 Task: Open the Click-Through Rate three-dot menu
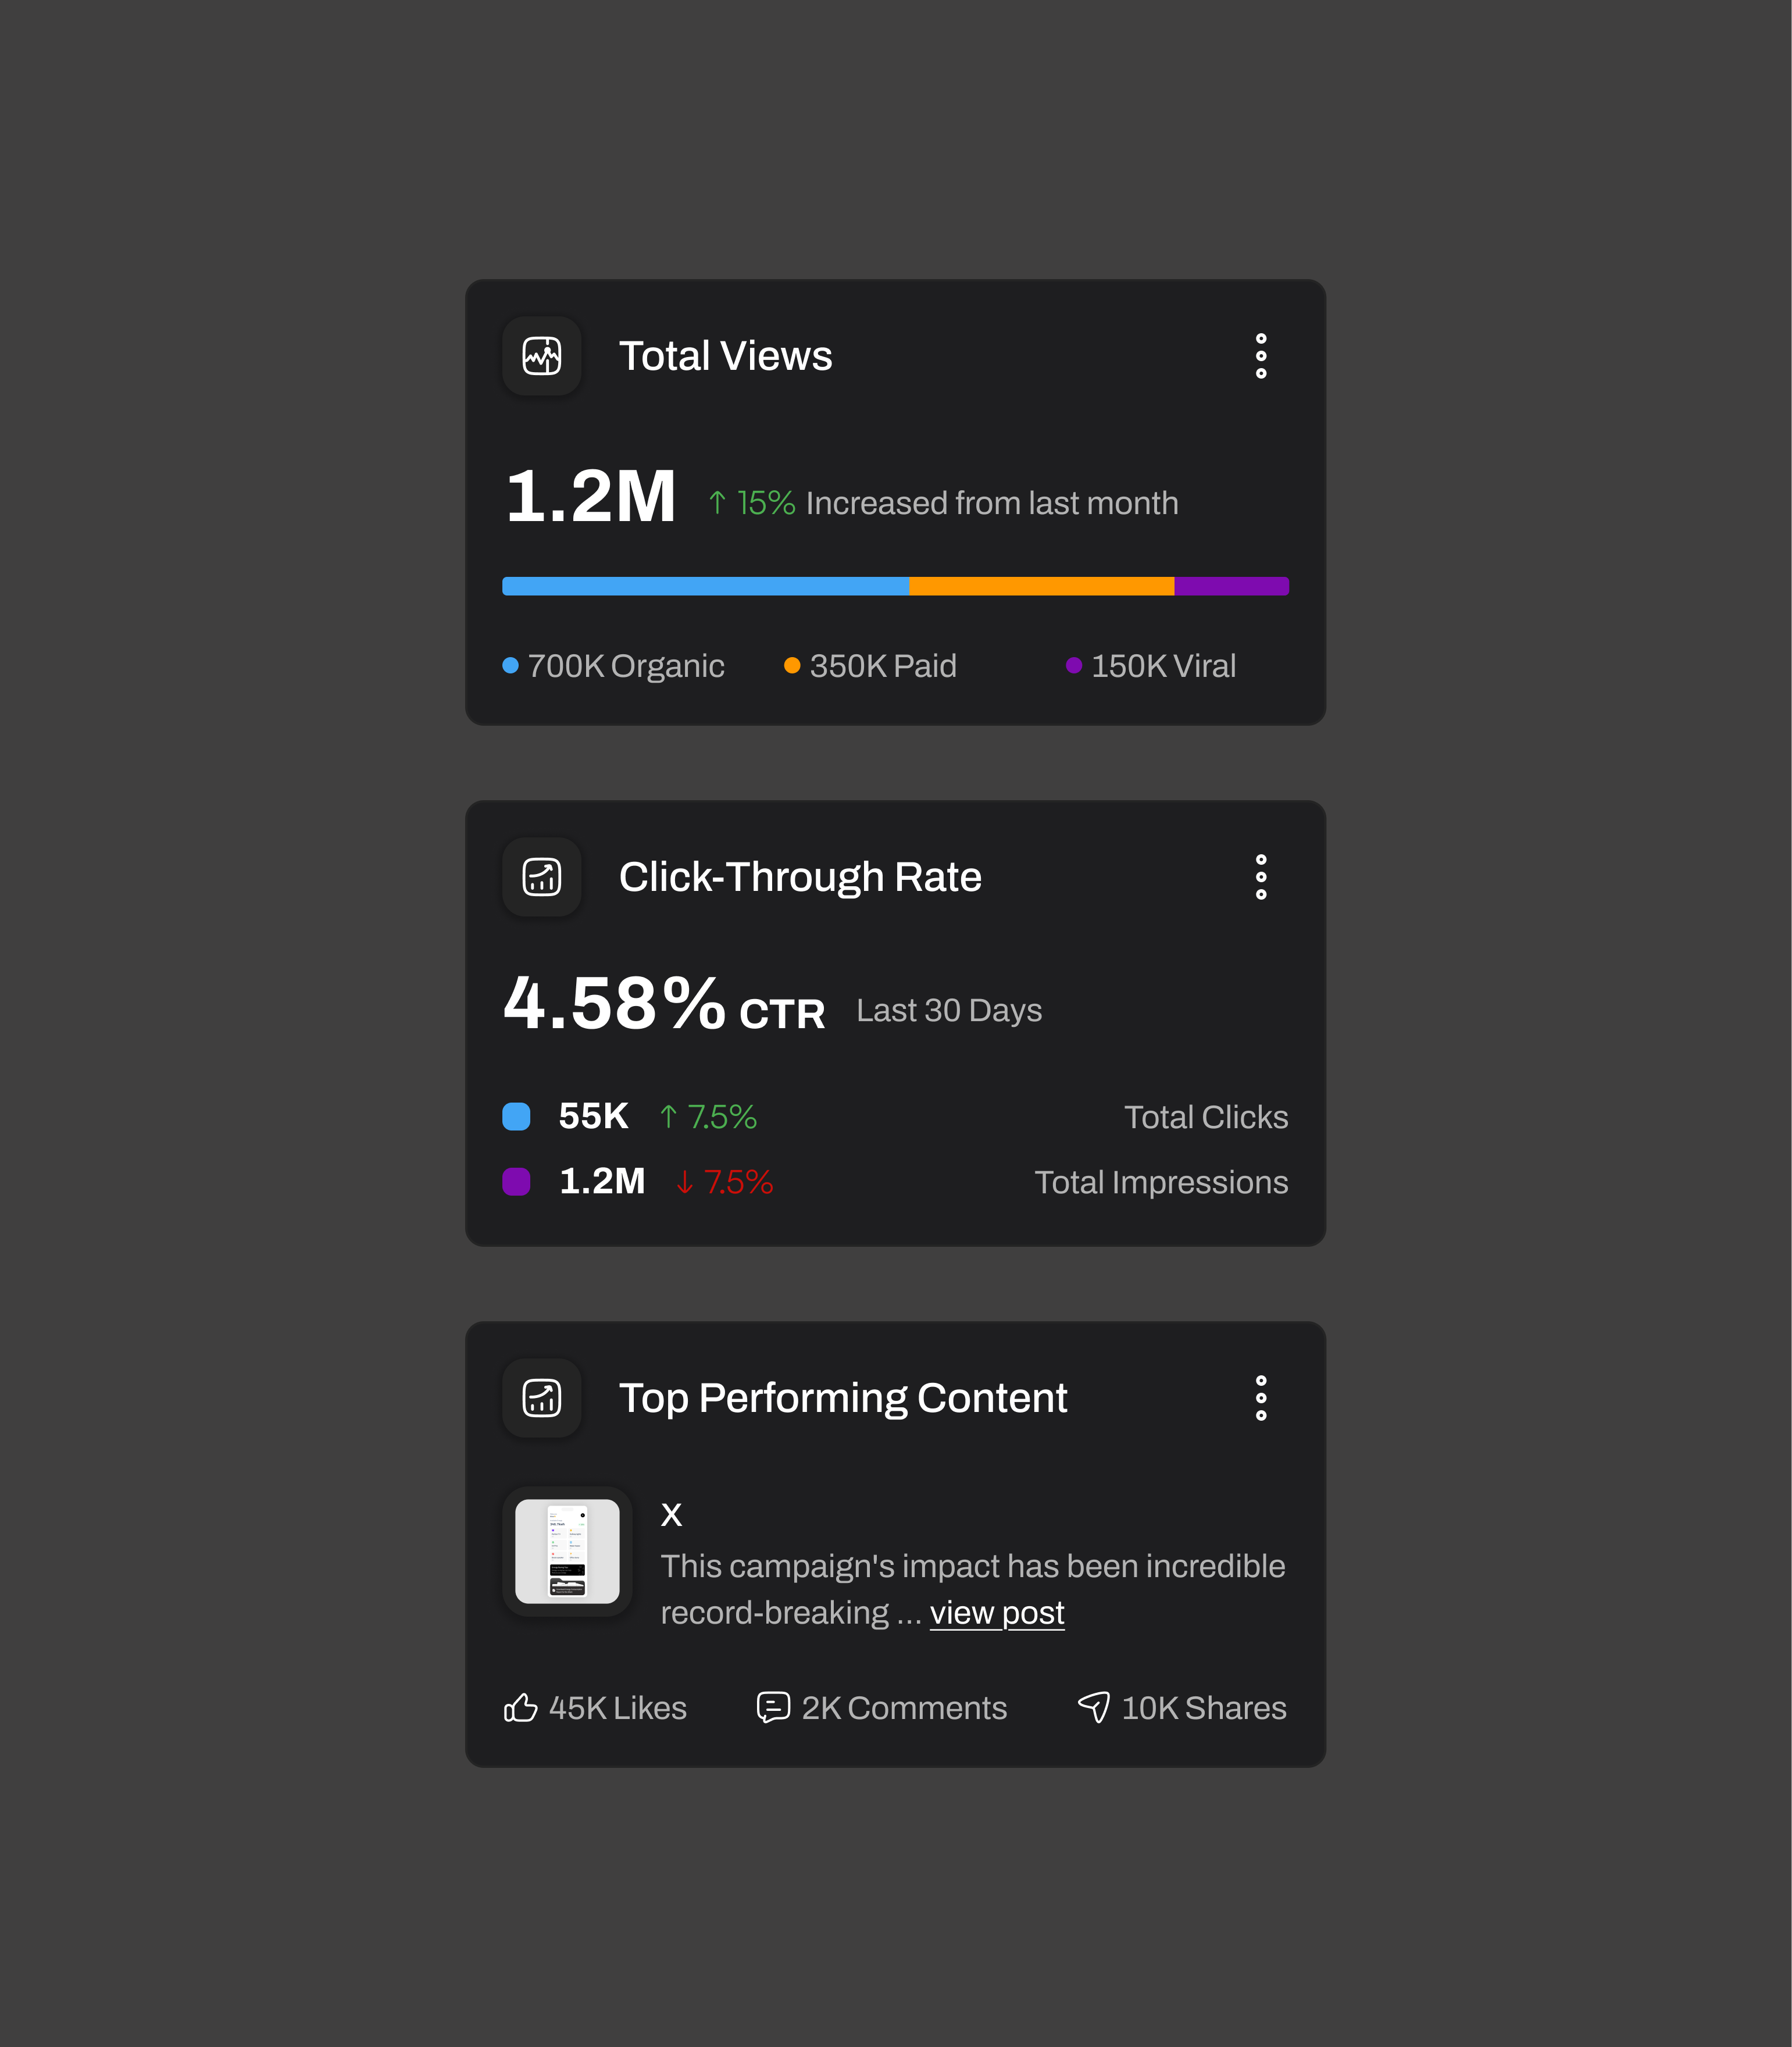coord(1261,877)
